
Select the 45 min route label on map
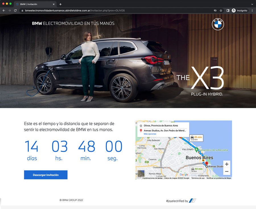pos(197,138)
